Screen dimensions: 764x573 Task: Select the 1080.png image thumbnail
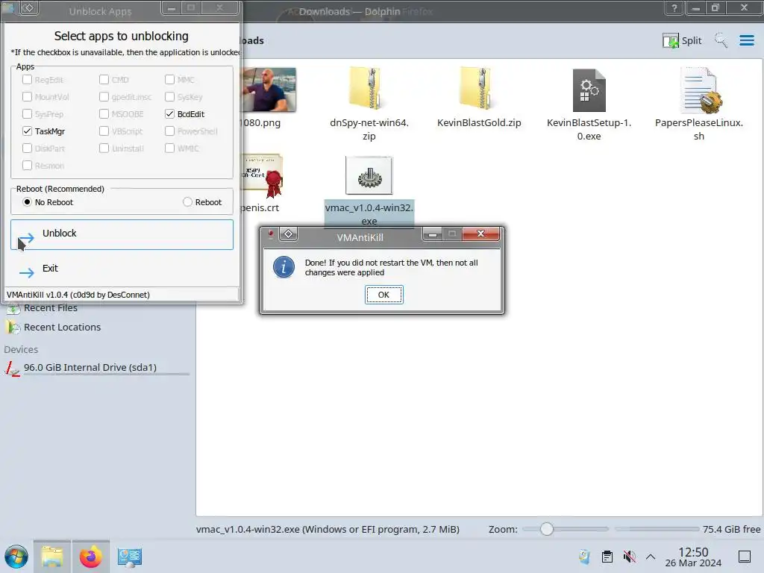tap(269, 90)
